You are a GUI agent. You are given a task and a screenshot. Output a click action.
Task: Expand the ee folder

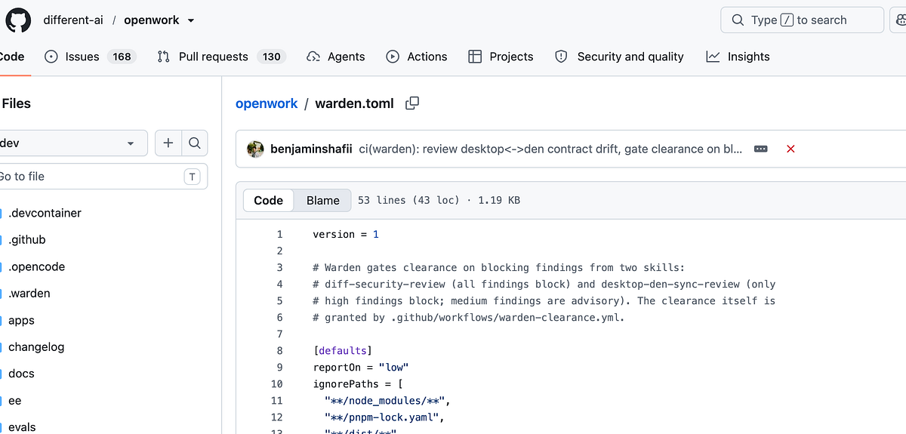pyautogui.click(x=14, y=401)
